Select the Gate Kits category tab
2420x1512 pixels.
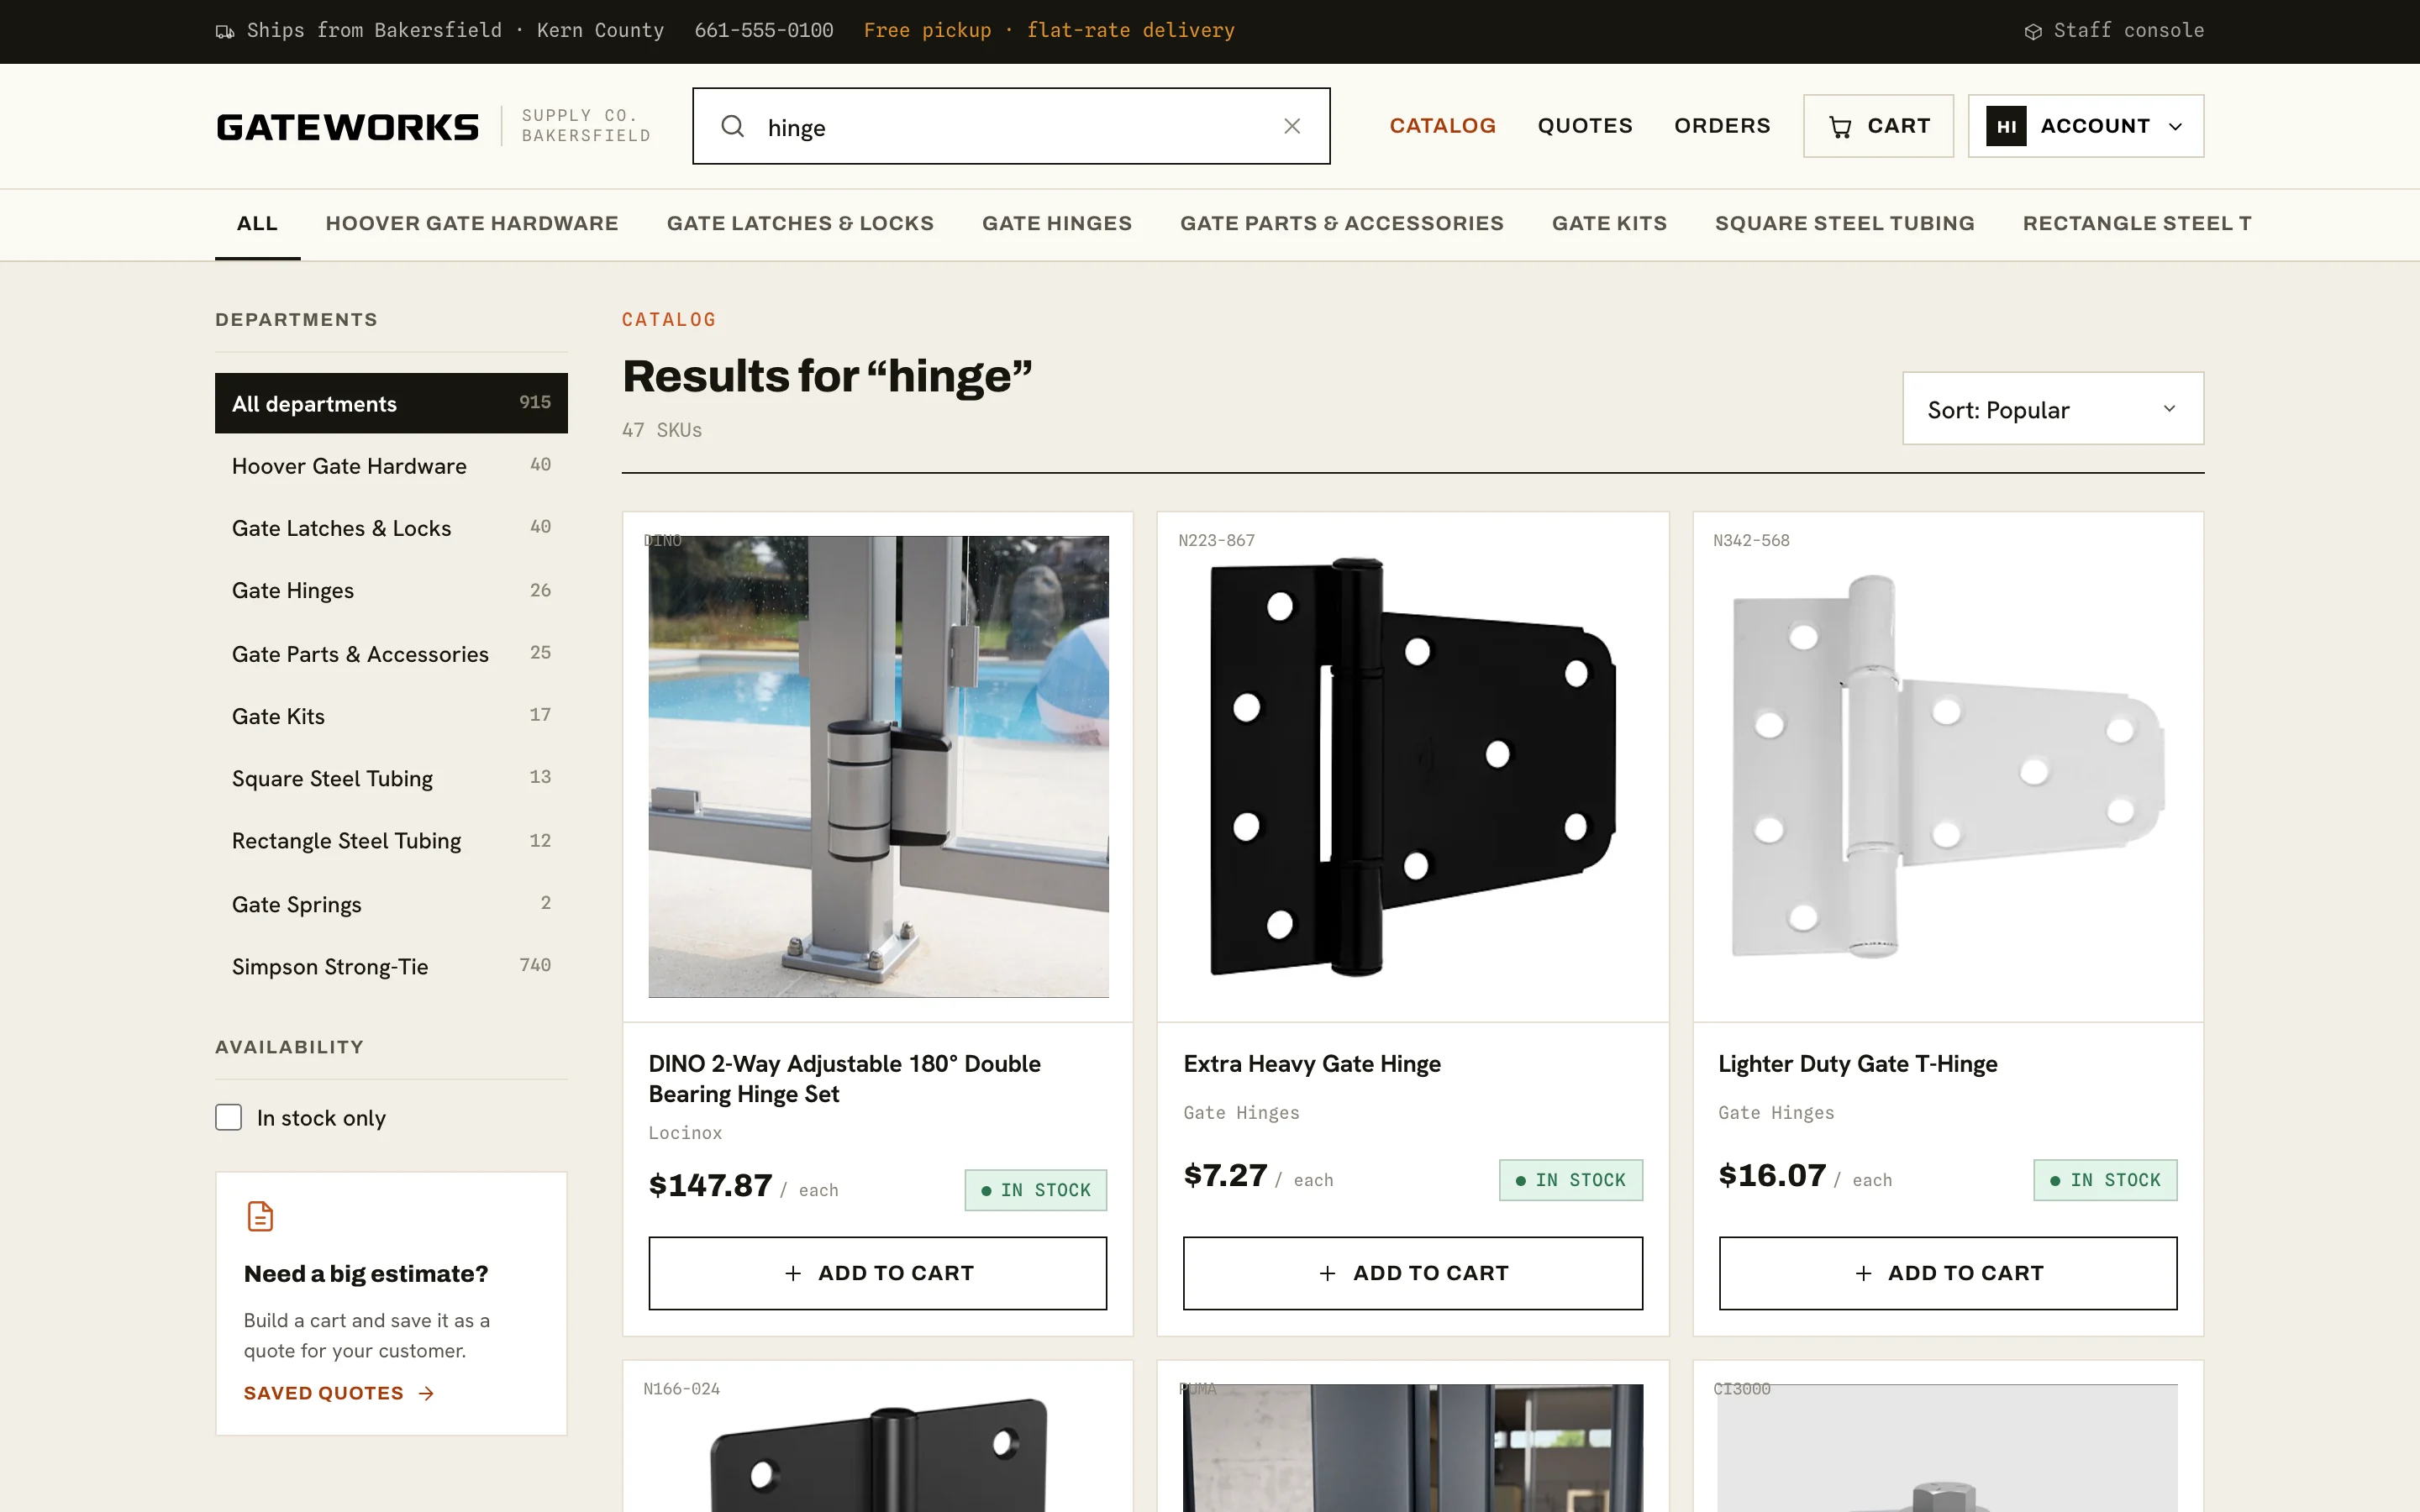tap(1609, 224)
